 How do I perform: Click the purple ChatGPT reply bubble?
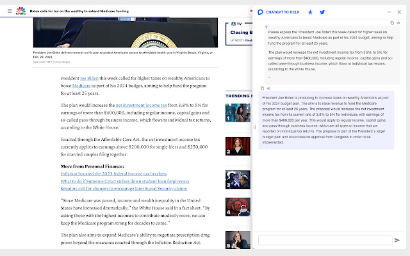click(x=326, y=120)
